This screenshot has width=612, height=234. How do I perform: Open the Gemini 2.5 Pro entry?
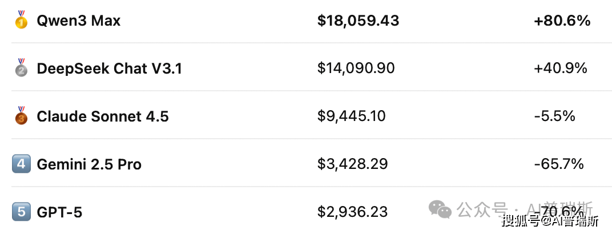pyautogui.click(x=89, y=165)
